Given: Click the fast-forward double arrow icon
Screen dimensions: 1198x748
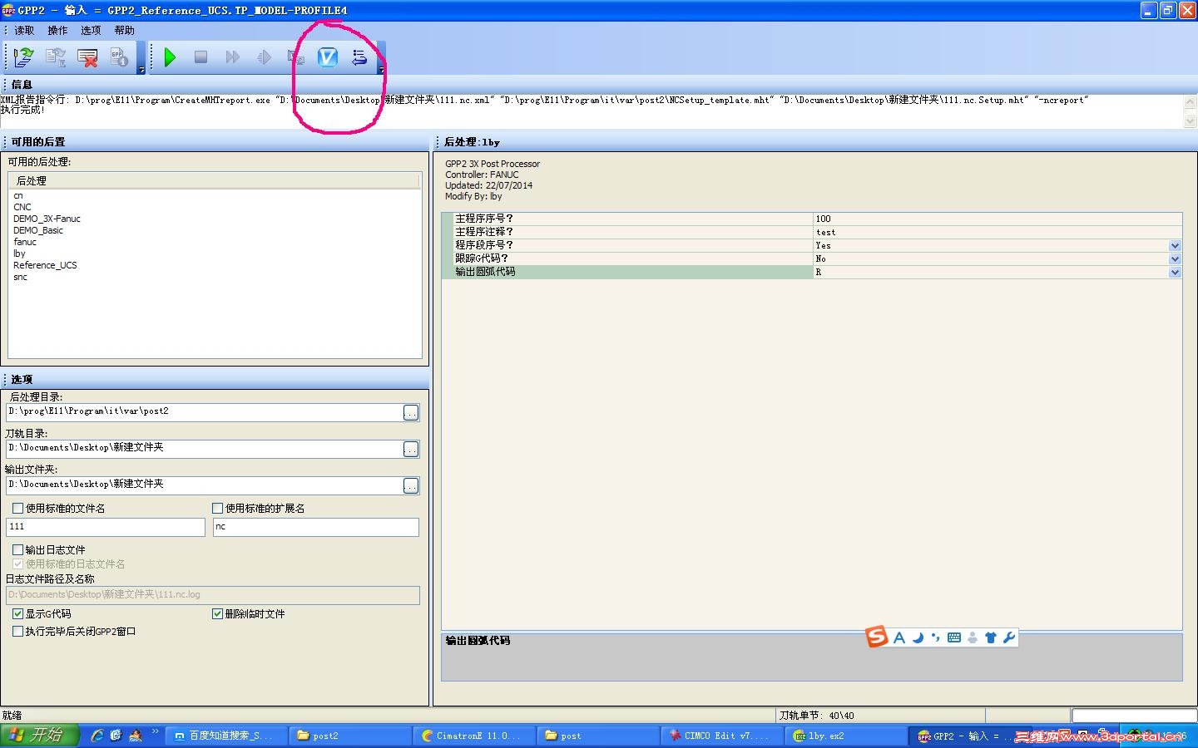Looking at the screenshot, I should pyautogui.click(x=233, y=57).
